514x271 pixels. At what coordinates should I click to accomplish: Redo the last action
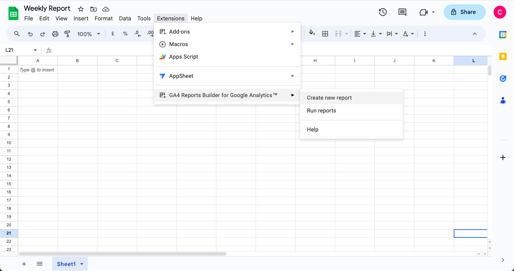(42, 34)
